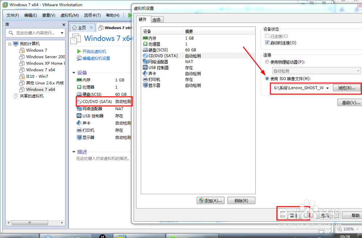Click the 开启此虚拟机 link
This screenshot has width=362, height=238.
coord(94,51)
